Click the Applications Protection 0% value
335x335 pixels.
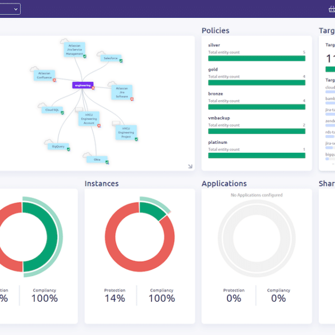234,298
